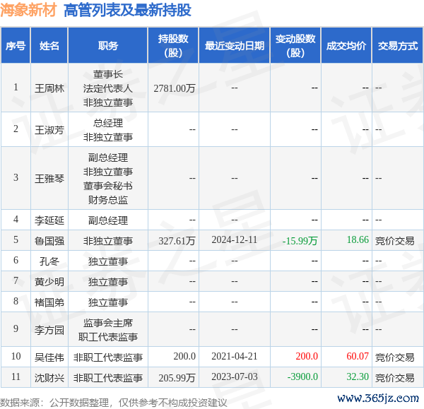Image resolution: width=424 pixels, height=409 pixels.
Task: Click 非职工代表监事 in 吴佳伟 row
Action: [x=108, y=357]
